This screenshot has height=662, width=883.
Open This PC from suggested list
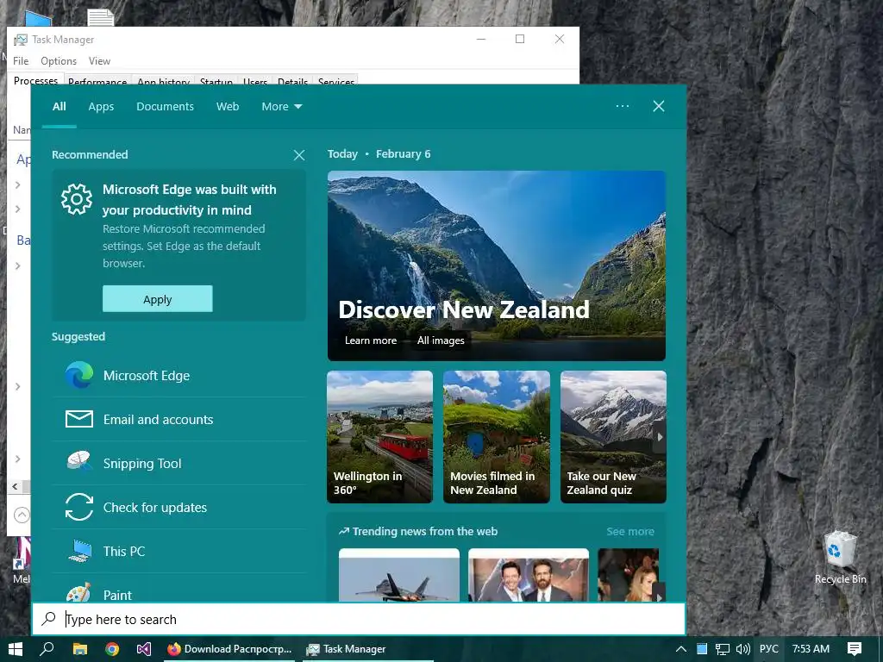point(179,551)
